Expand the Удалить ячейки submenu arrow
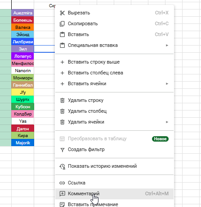The width and height of the screenshot is (201, 207). click(x=167, y=122)
